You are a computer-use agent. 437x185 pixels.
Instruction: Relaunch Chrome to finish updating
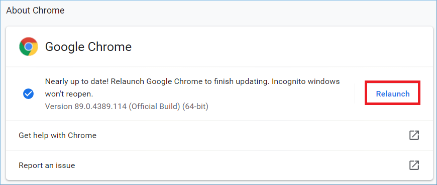click(x=393, y=93)
